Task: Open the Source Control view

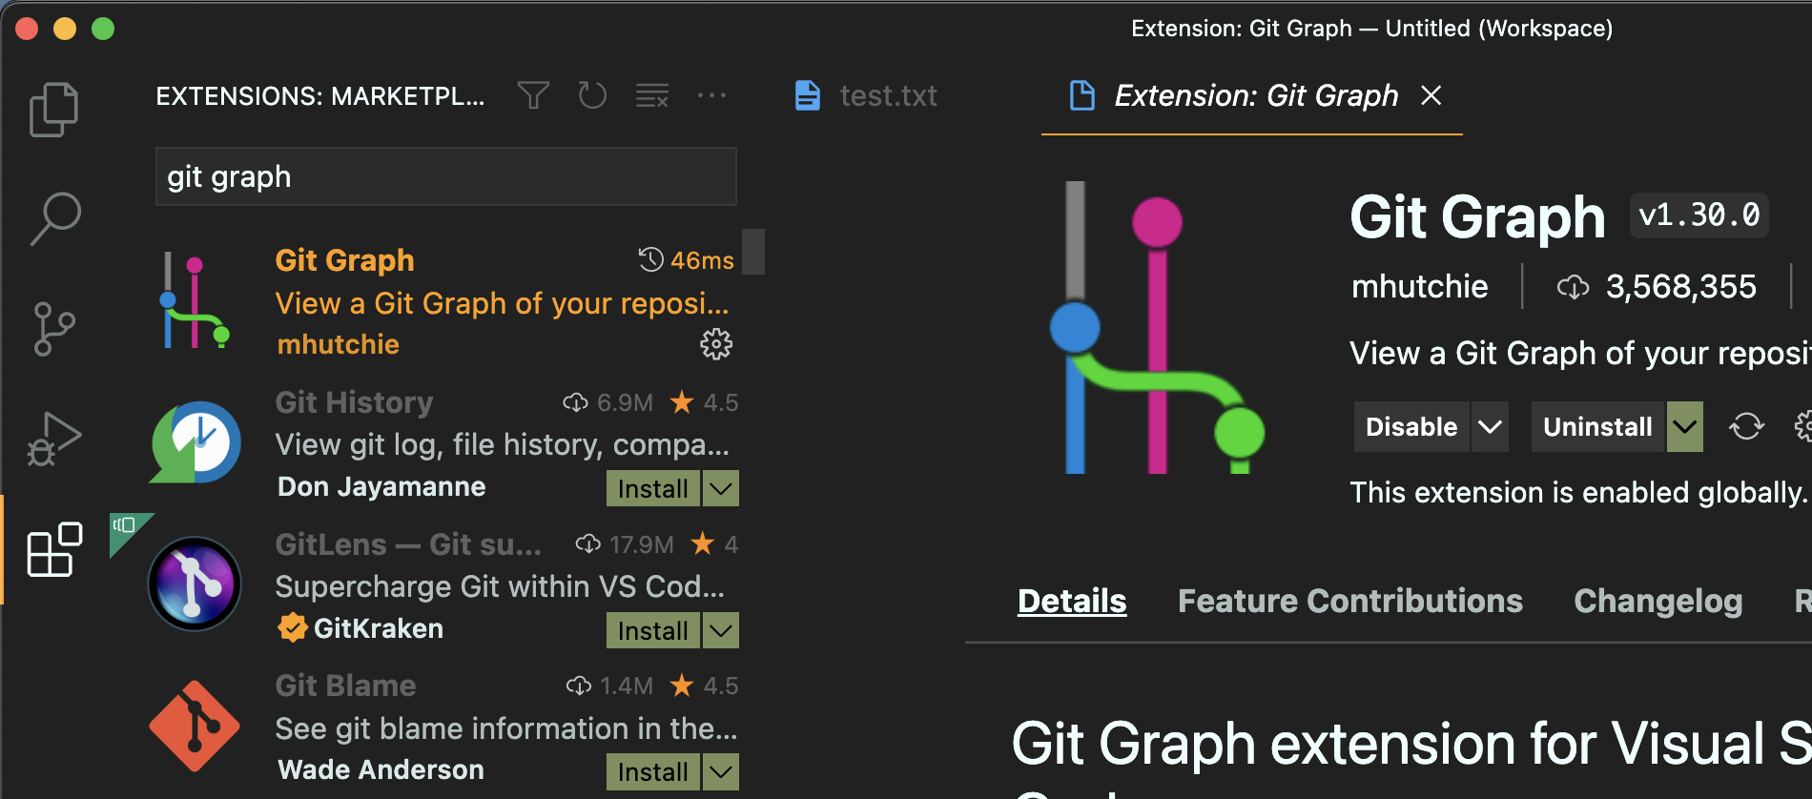Action: [54, 329]
